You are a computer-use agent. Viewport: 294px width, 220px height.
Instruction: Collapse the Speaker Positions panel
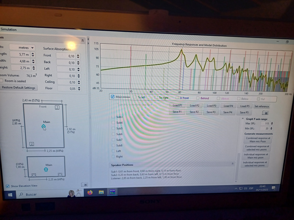coord(233,164)
